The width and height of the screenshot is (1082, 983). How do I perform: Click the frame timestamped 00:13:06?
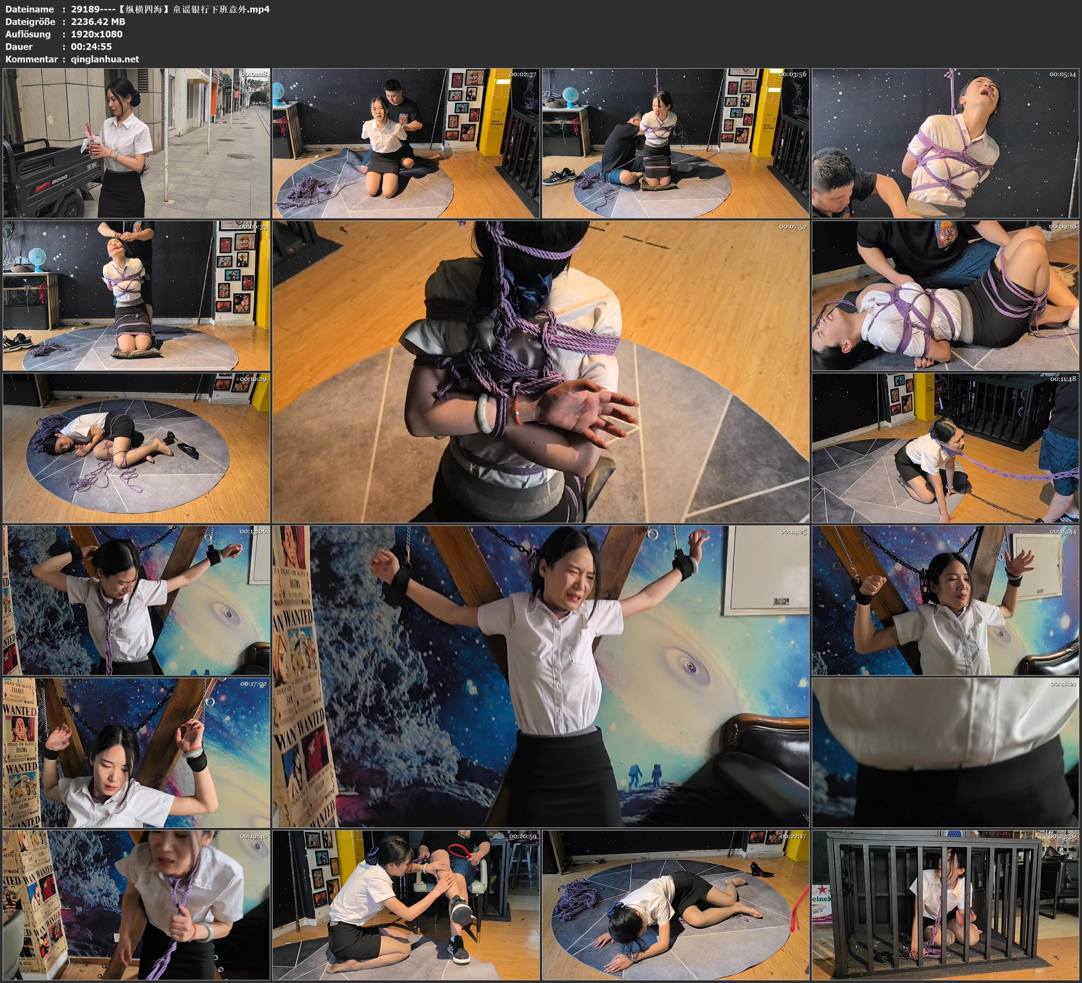click(136, 600)
